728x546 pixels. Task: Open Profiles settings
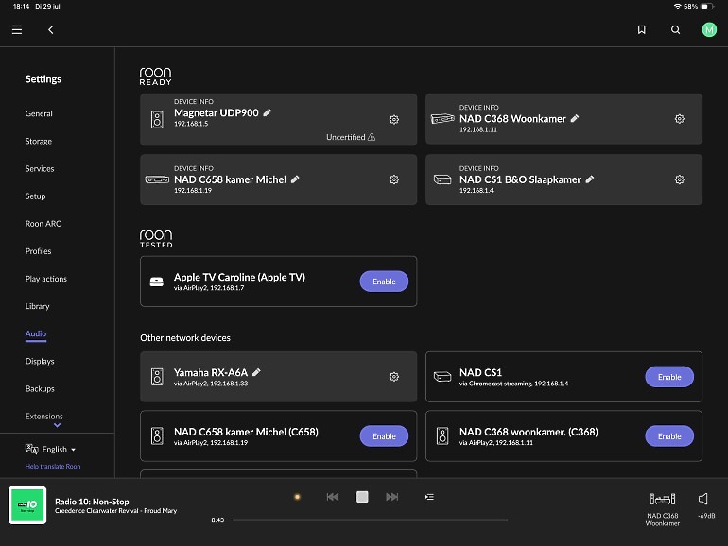click(x=38, y=251)
